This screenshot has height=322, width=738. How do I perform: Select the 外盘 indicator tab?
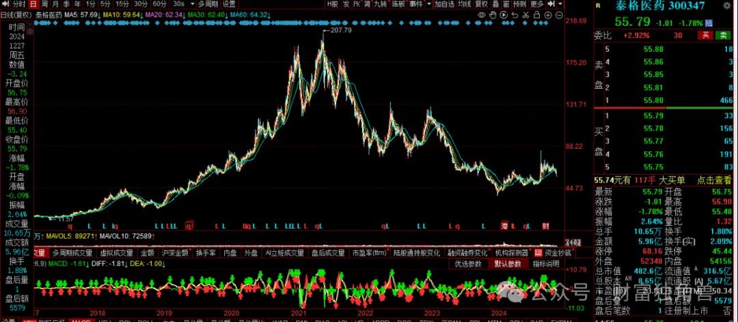251,253
